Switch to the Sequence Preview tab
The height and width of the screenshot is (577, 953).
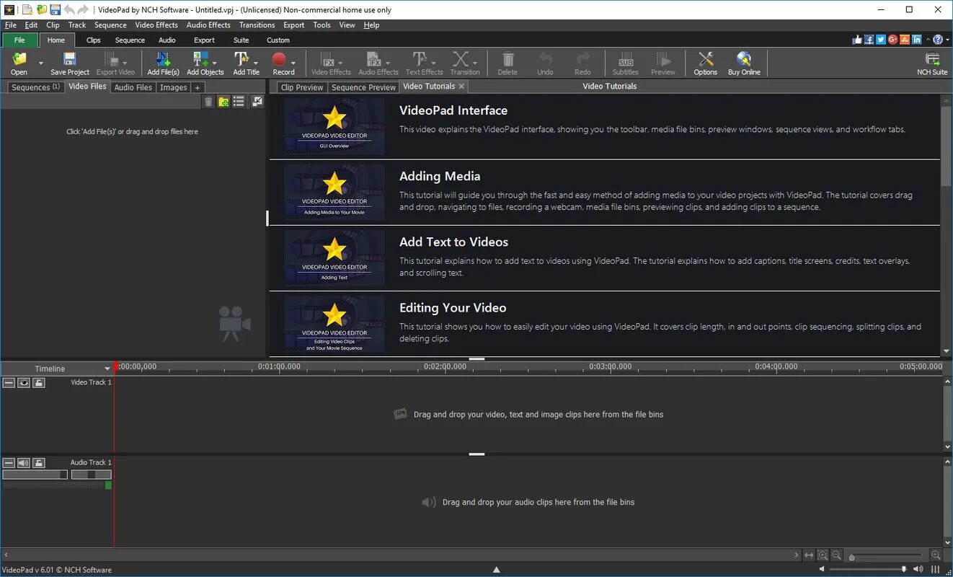(363, 87)
